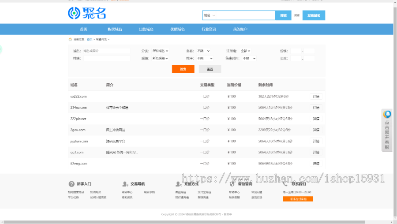Click the 排除 exclude input field
Image resolution: width=397 pixels, height=224 pixels.
tap(106, 58)
